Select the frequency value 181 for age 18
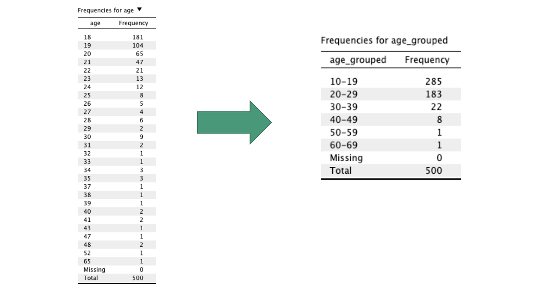The height and width of the screenshot is (295, 536). point(137,37)
